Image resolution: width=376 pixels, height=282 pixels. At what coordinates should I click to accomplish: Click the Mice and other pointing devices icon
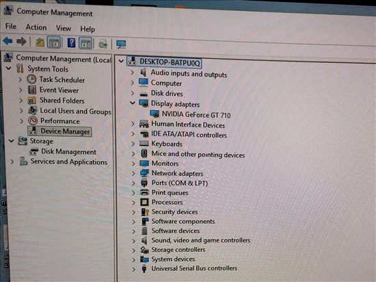[x=144, y=153]
